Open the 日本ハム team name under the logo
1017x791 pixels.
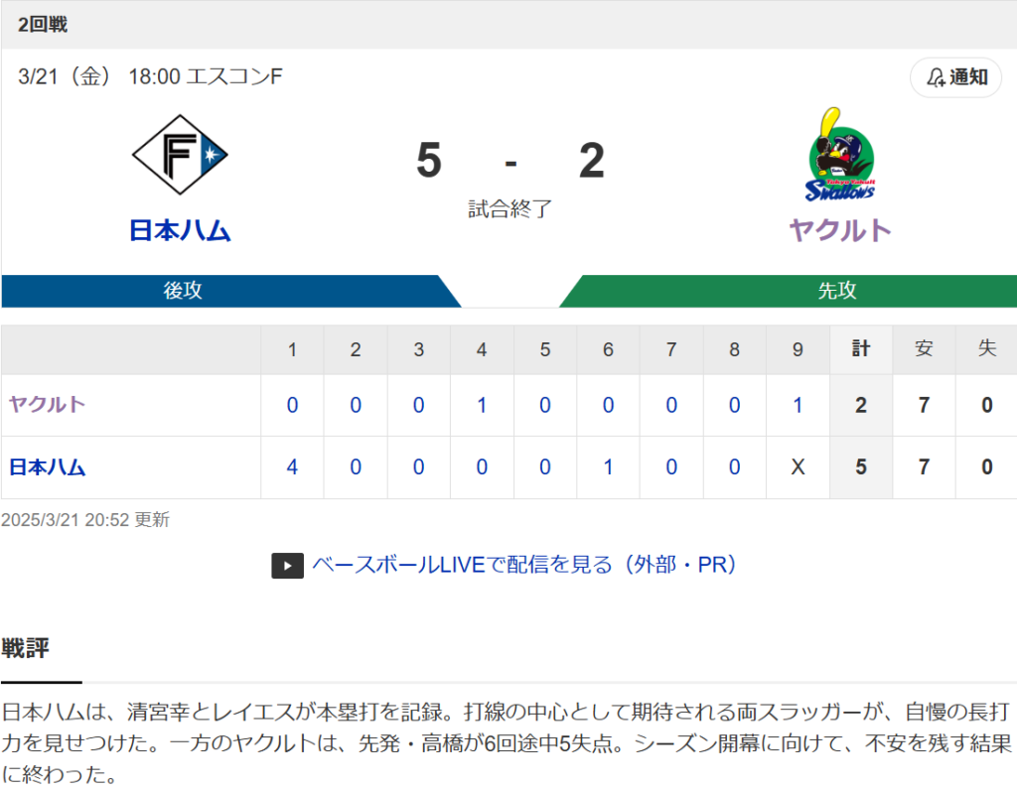[180, 231]
